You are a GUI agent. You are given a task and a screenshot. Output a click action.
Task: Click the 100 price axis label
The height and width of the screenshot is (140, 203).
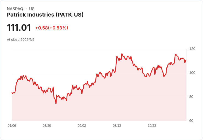pyautogui.click(x=192, y=73)
